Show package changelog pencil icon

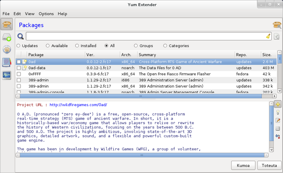(278, 121)
